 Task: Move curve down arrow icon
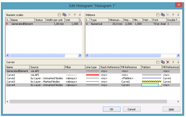pyautogui.click(x=178, y=62)
